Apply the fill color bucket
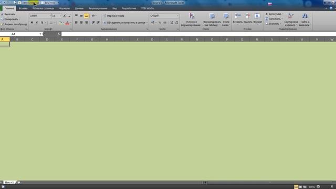The width and height of the screenshot is (336, 189). [60, 23]
